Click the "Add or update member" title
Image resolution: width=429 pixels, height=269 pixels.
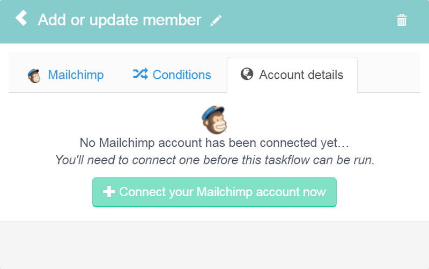tap(120, 20)
